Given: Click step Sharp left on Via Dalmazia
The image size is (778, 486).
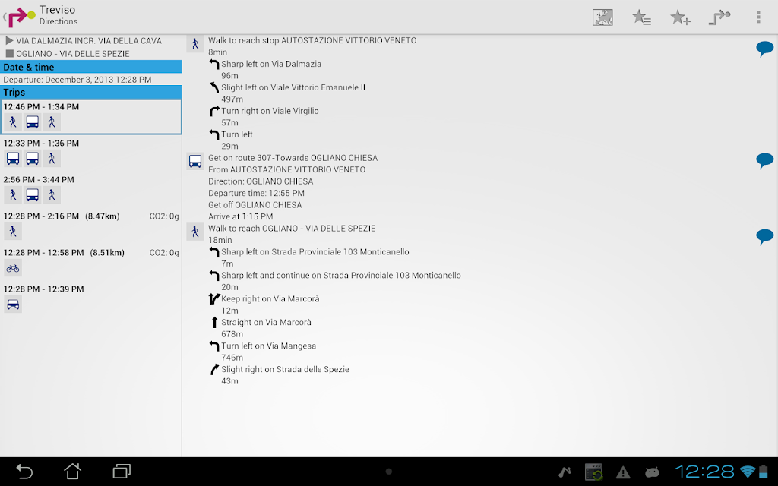Looking at the screenshot, I should point(271,64).
